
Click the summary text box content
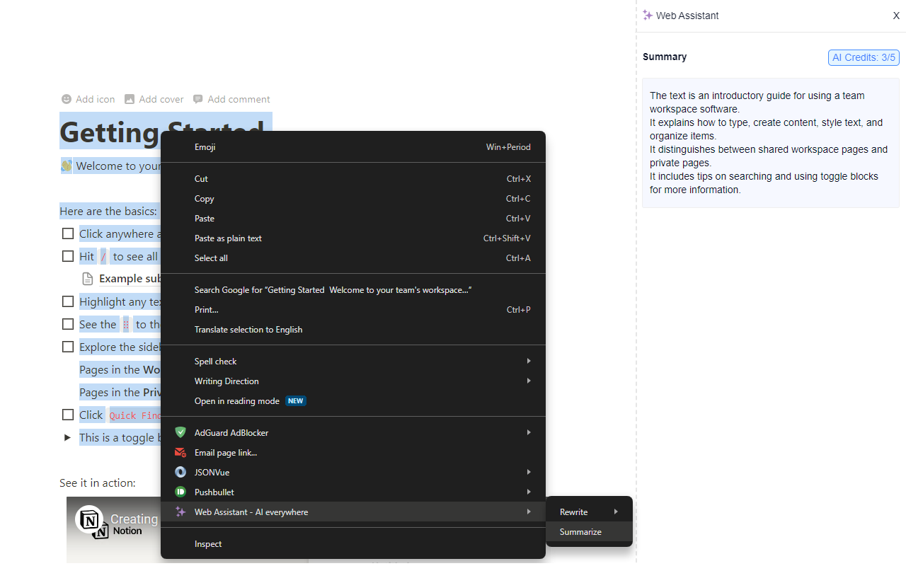pyautogui.click(x=771, y=143)
